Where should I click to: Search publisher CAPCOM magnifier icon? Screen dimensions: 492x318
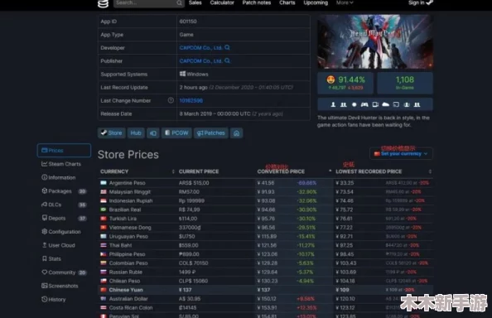(227, 60)
